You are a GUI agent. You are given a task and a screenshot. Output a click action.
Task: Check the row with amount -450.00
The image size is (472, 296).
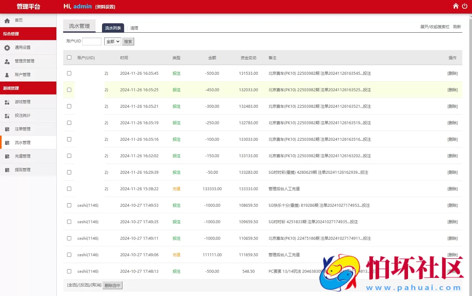69,90
